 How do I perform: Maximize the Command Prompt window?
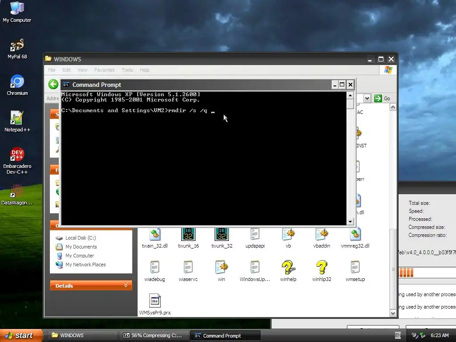click(342, 85)
